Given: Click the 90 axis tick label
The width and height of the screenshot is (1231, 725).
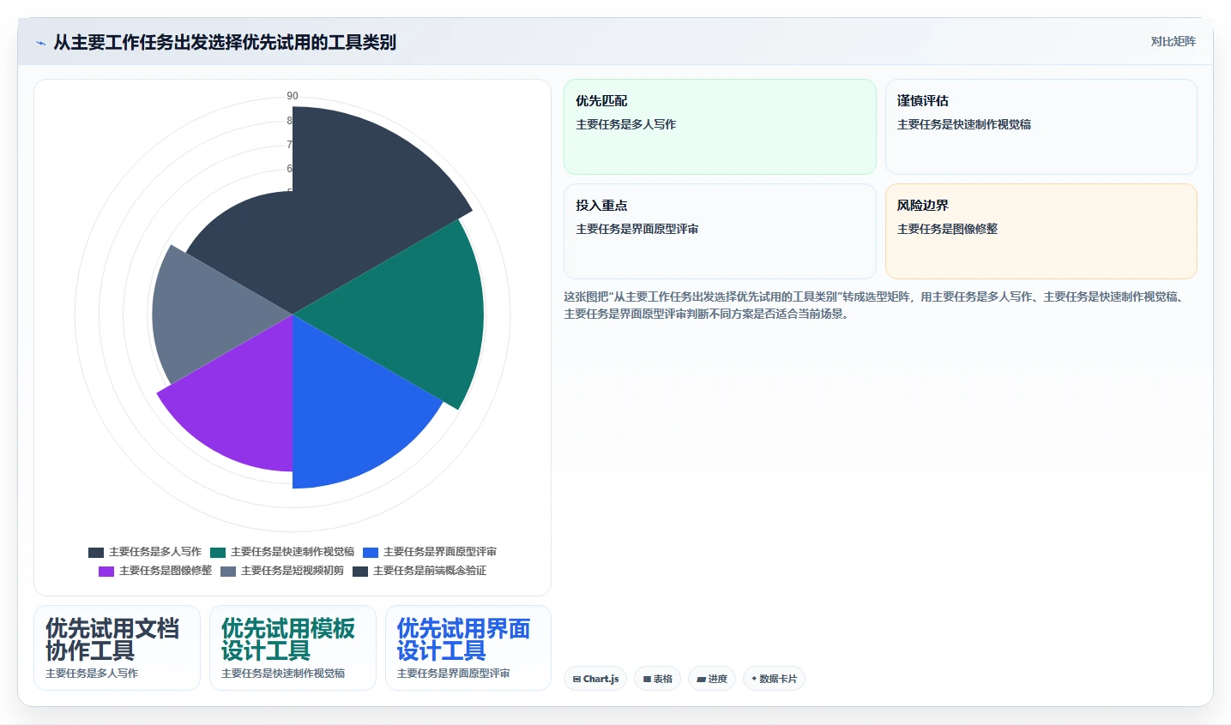Looking at the screenshot, I should coord(293,96).
